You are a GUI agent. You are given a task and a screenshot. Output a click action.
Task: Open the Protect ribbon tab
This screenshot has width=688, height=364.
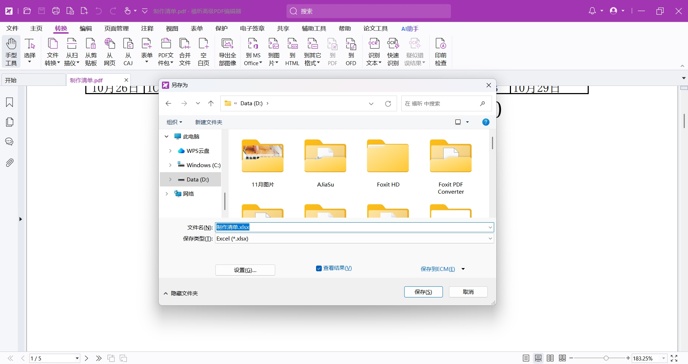tap(221, 29)
